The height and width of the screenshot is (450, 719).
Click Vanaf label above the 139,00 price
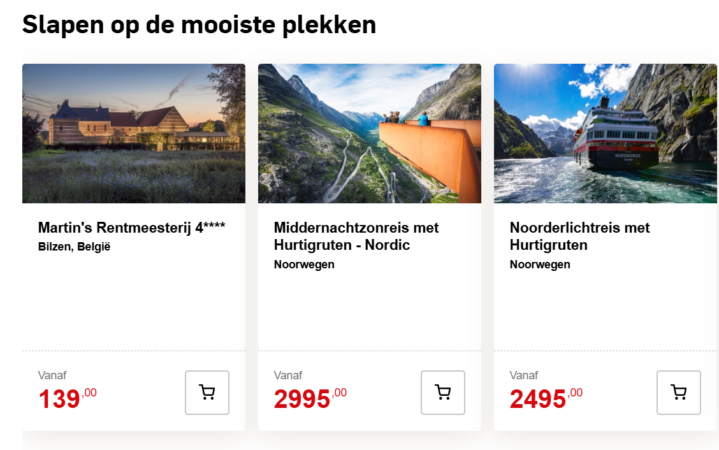pos(52,375)
